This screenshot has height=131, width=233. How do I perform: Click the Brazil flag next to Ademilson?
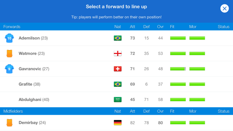[x=118, y=38]
